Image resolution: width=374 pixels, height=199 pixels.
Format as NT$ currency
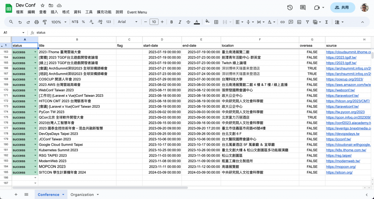(x=75, y=22)
